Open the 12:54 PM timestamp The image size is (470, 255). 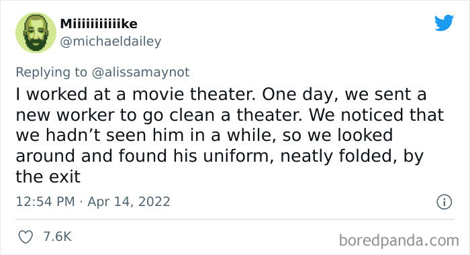tap(45, 201)
